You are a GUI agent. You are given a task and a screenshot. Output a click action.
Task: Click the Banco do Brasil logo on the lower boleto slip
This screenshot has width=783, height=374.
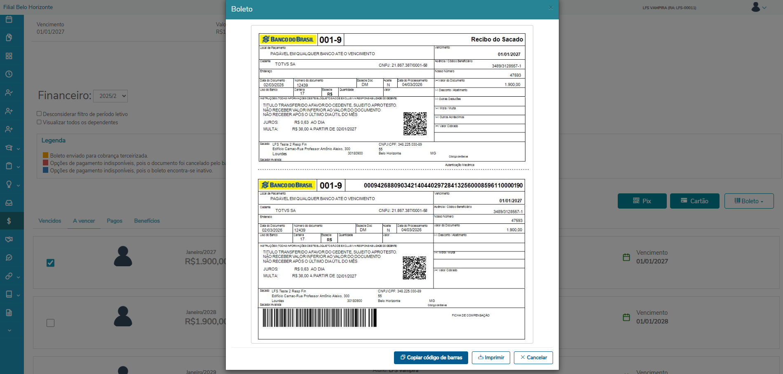287,185
